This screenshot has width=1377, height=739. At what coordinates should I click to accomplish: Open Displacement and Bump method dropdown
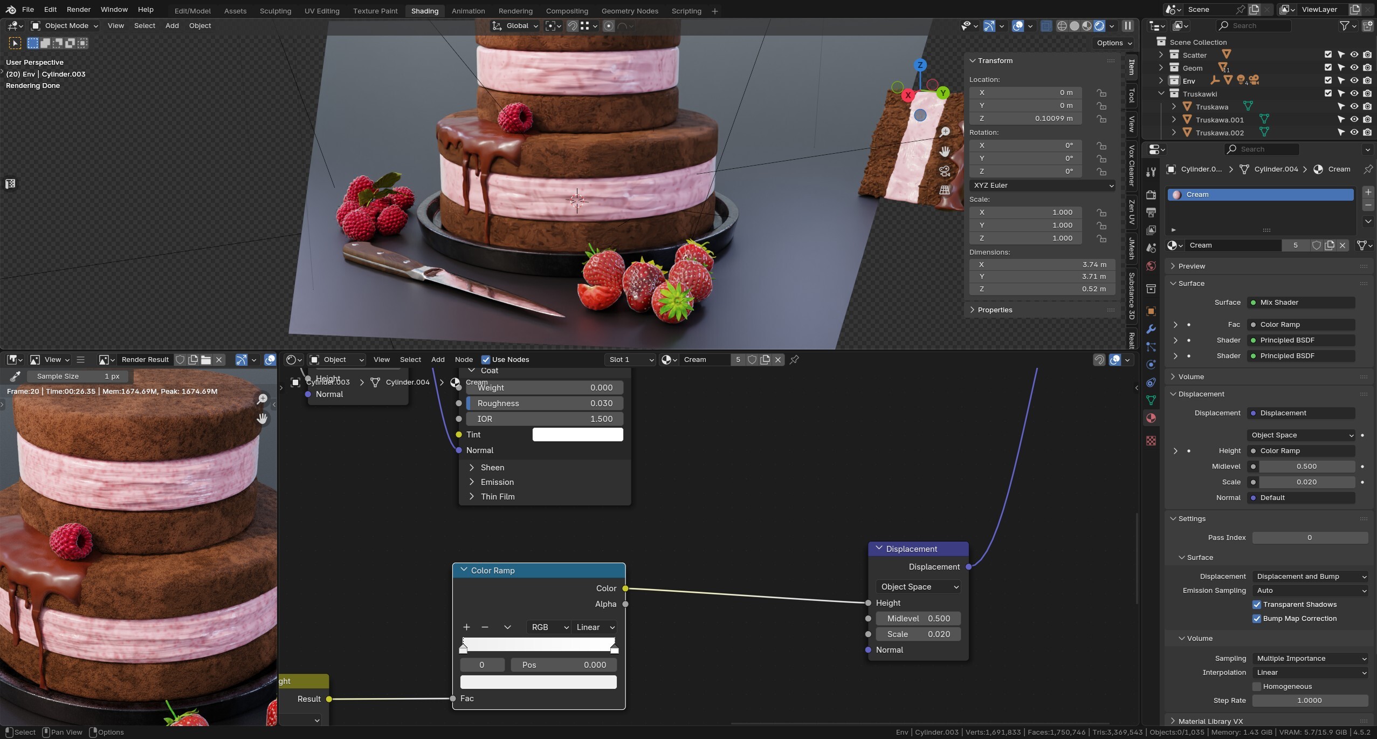[1310, 577]
